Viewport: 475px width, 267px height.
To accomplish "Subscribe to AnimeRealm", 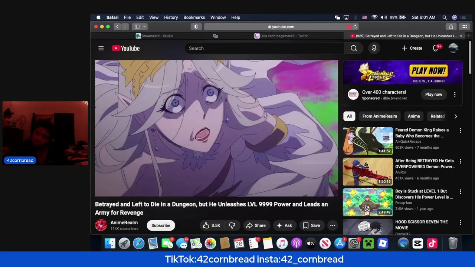I will point(161,225).
